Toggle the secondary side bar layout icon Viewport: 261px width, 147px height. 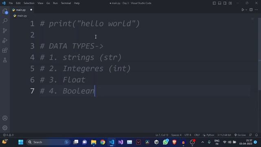225,3
